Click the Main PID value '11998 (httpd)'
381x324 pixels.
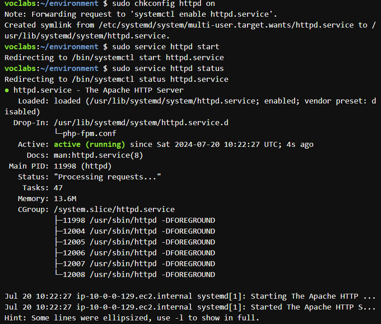point(83,166)
